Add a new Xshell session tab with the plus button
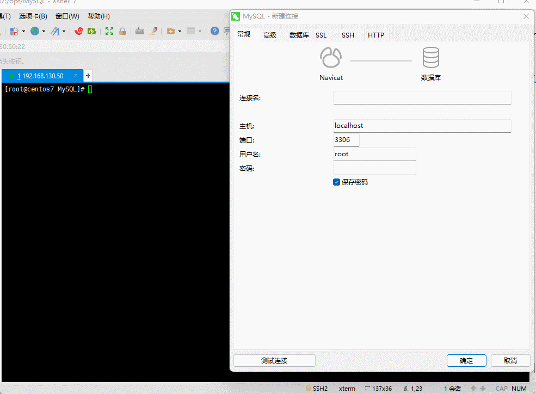 (x=88, y=76)
